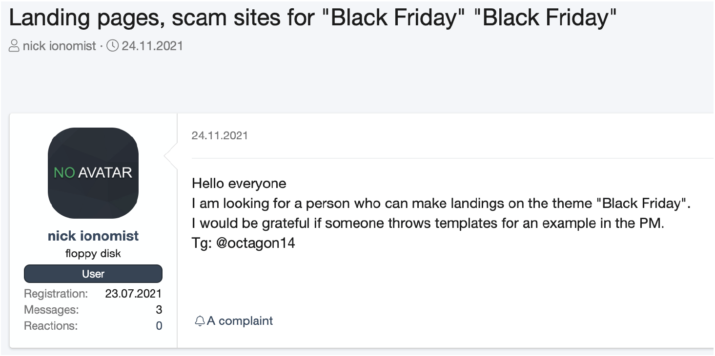The height and width of the screenshot is (356, 715).
Task: Click the line mentioning templates in the PM
Action: click(428, 223)
